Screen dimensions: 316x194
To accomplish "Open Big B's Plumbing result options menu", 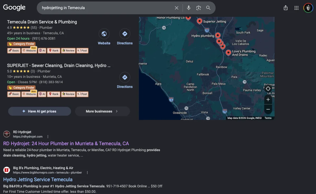I will [x=87, y=173].
